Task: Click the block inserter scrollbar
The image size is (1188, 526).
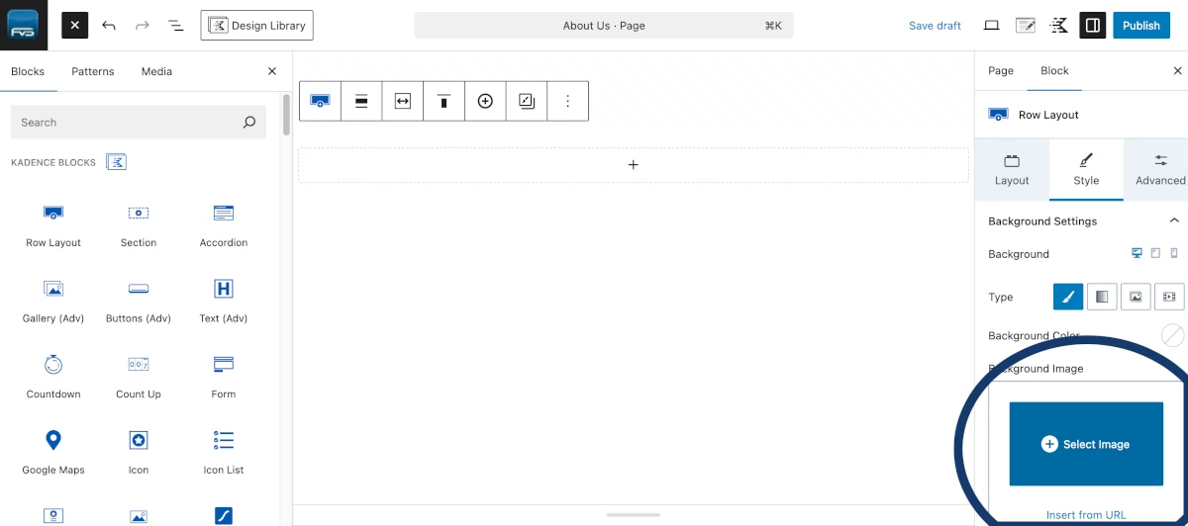Action: pyautogui.click(x=286, y=115)
